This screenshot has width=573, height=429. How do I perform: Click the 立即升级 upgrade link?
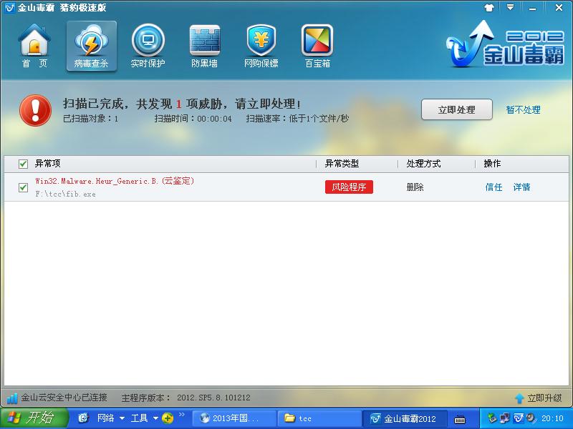[x=544, y=398]
